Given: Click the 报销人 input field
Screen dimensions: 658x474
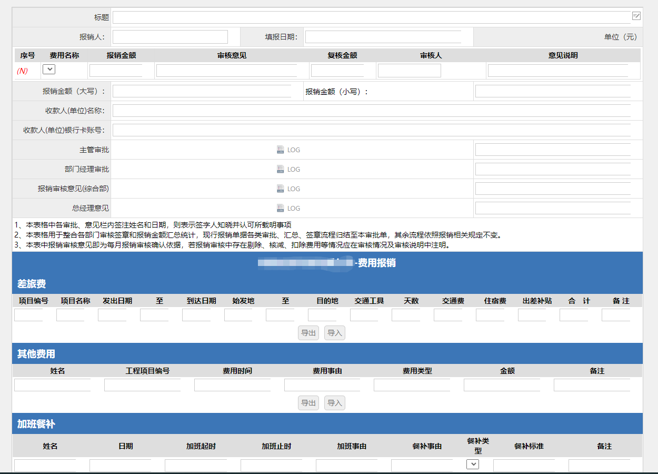Looking at the screenshot, I should pos(170,37).
